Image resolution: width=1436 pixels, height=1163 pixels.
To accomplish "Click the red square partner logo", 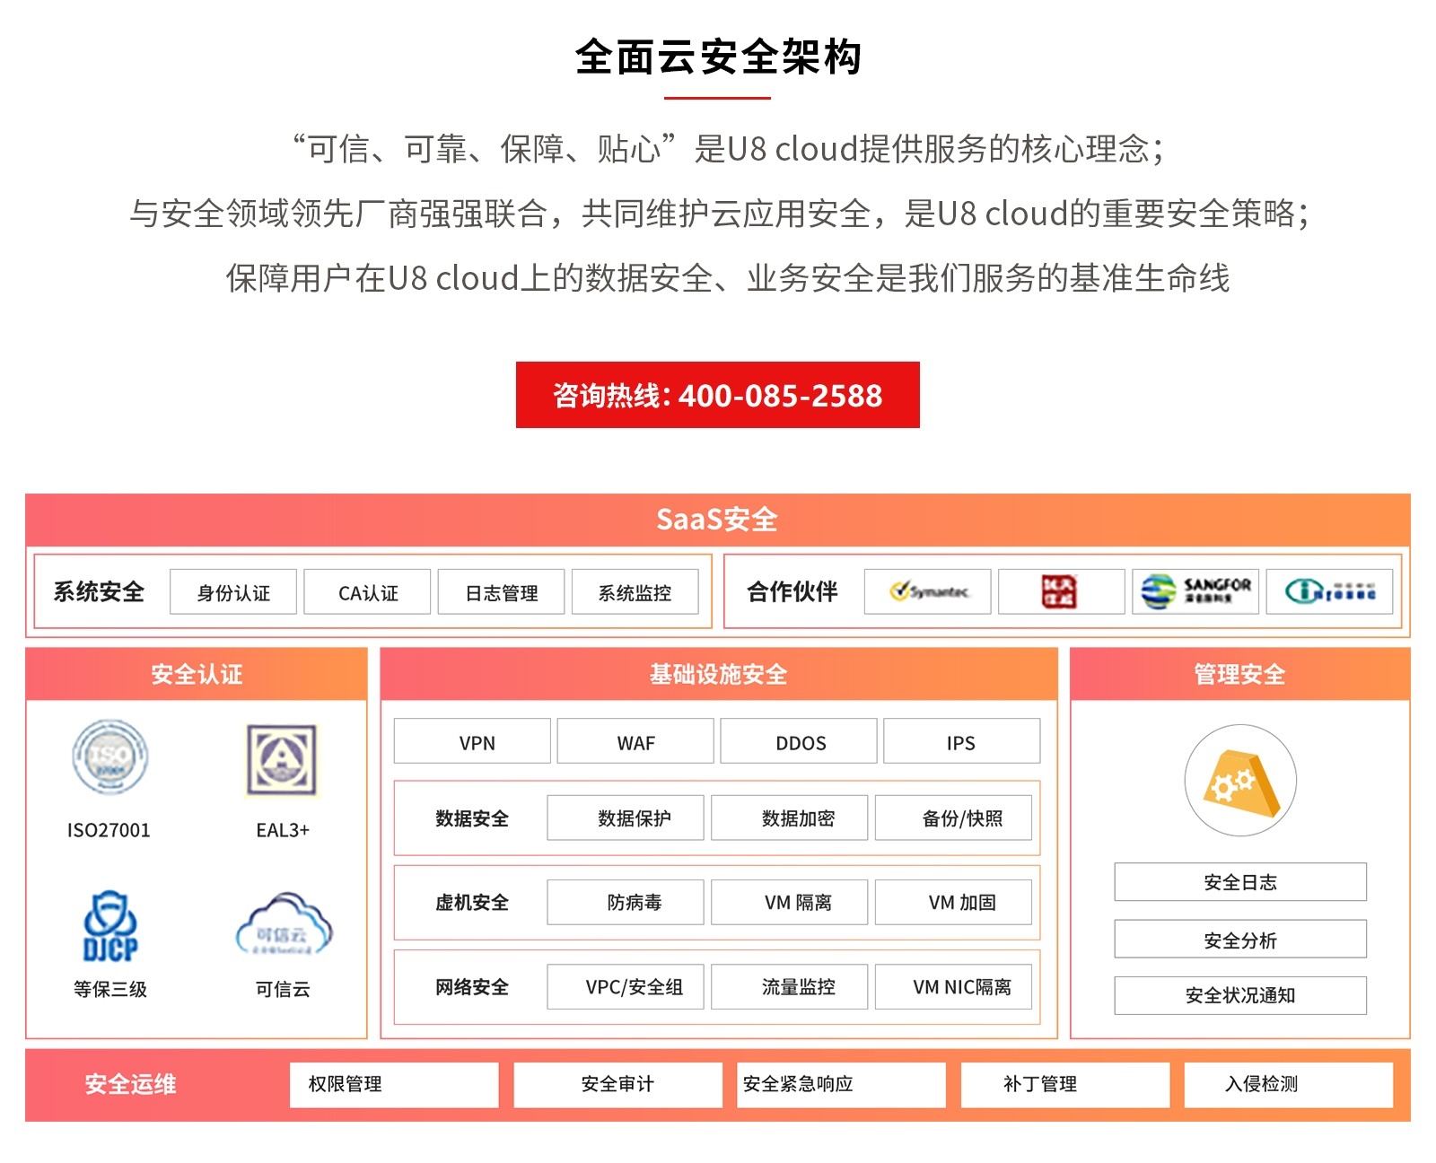I will click(1060, 591).
